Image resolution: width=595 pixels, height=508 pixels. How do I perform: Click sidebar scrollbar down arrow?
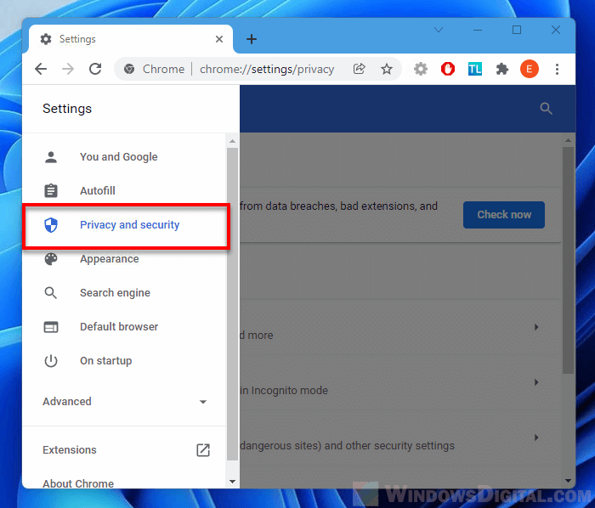tap(233, 482)
